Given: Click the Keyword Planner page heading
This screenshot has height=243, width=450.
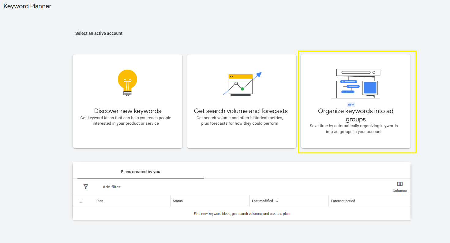Looking at the screenshot, I should [x=27, y=6].
